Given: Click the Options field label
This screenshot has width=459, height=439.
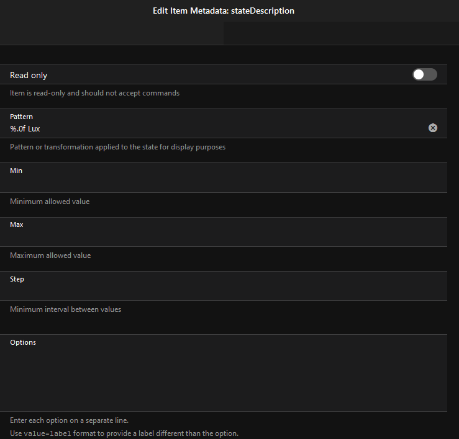Looking at the screenshot, I should coord(23,342).
